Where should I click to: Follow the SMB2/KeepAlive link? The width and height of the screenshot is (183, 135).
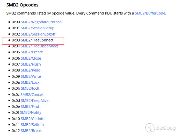tap(35, 101)
